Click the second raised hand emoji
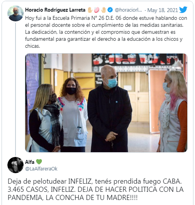Image resolution: width=195 pixels, height=205 pixels. (104, 10)
